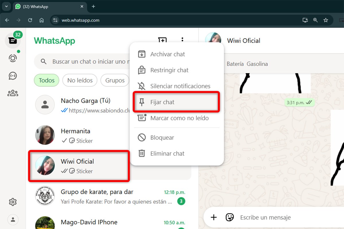Open the Mago-David IPhone chat

click(x=111, y=222)
